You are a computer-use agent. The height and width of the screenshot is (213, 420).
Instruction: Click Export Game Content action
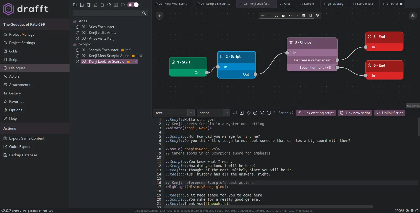[35, 138]
